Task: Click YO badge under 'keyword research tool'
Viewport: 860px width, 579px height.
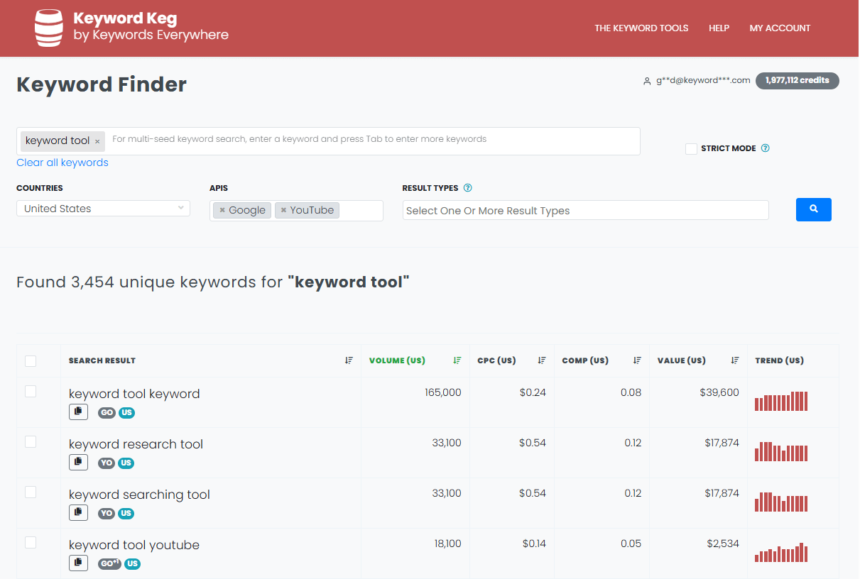Action: 107,463
